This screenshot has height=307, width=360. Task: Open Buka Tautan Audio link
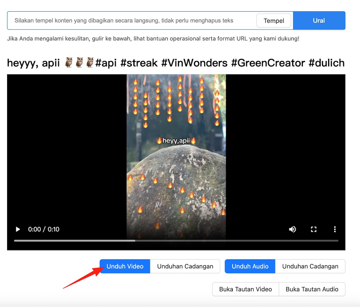(312, 289)
